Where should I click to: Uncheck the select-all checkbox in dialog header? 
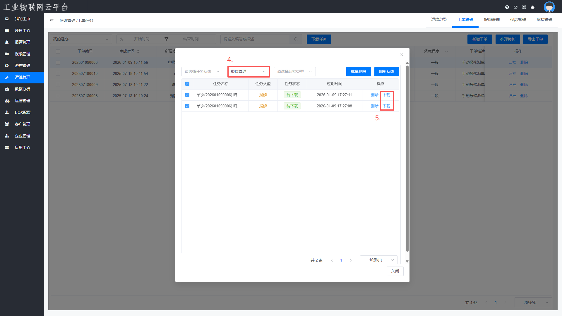(x=187, y=84)
